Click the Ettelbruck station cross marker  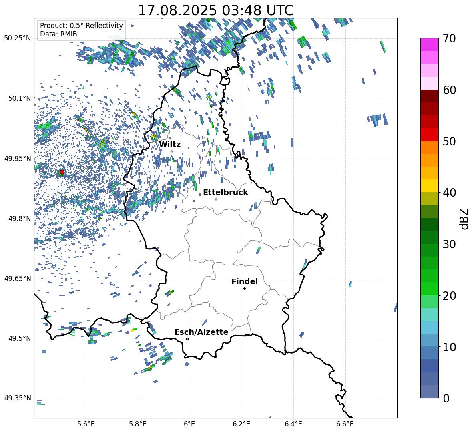pyautogui.click(x=216, y=199)
